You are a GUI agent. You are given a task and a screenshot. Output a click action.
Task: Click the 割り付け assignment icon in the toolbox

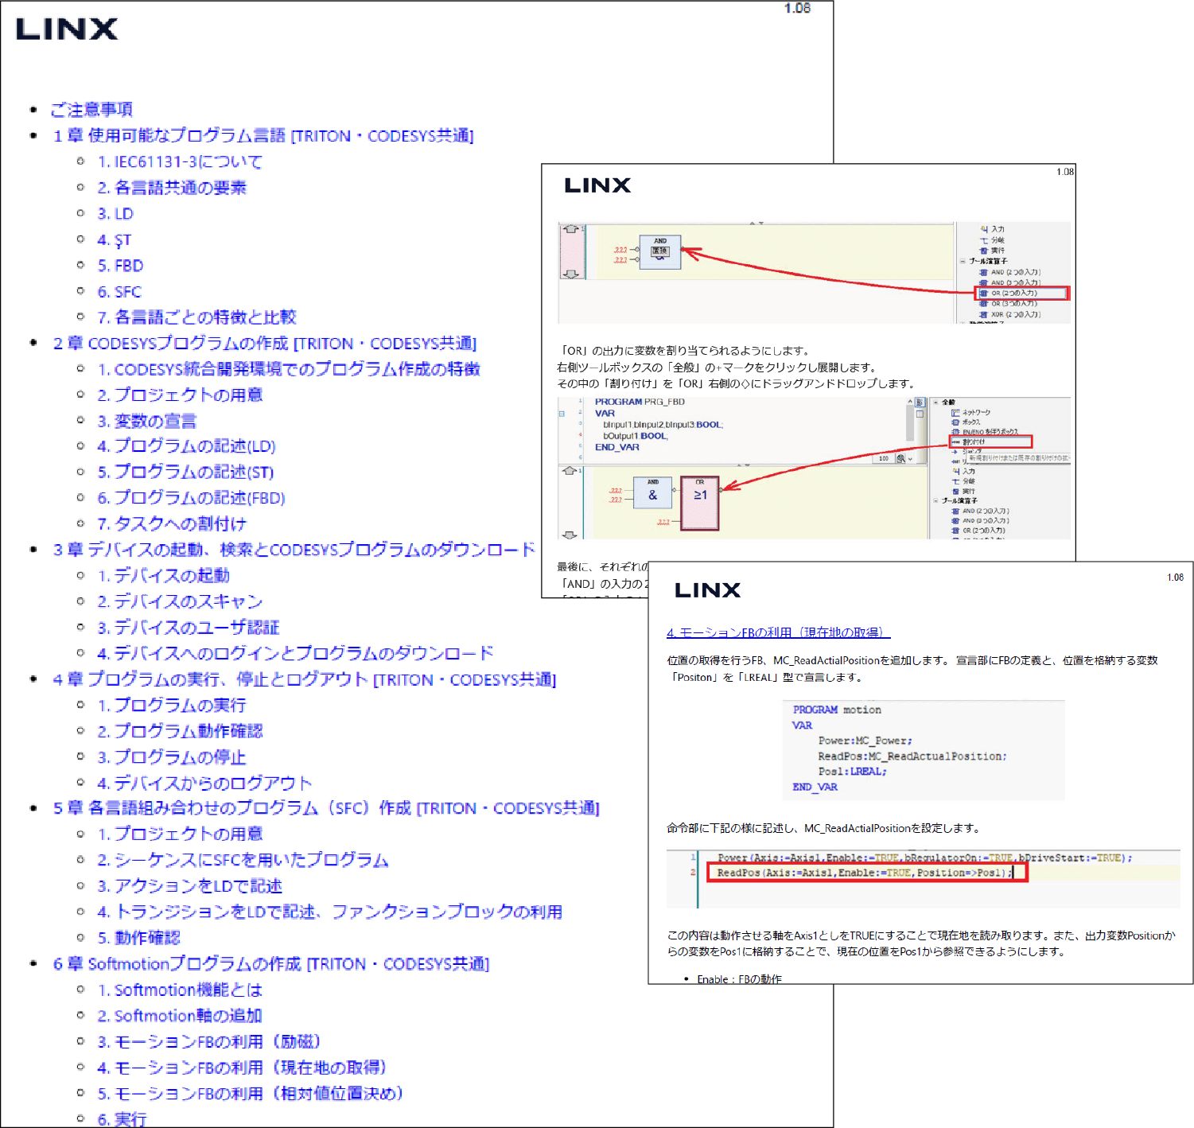[x=955, y=441]
